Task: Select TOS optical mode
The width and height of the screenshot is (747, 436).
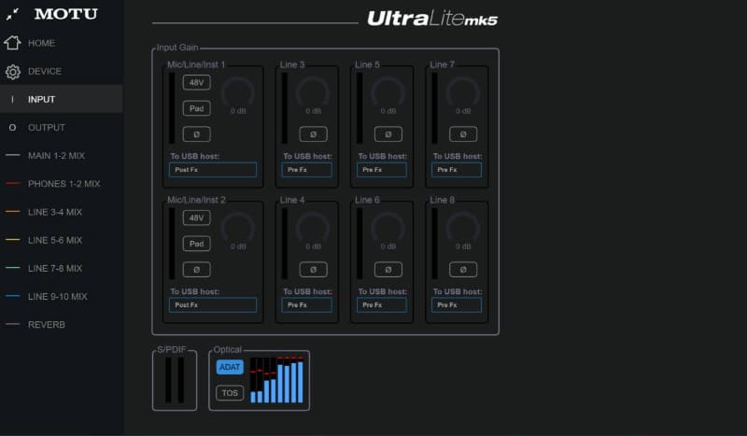Action: pos(230,393)
